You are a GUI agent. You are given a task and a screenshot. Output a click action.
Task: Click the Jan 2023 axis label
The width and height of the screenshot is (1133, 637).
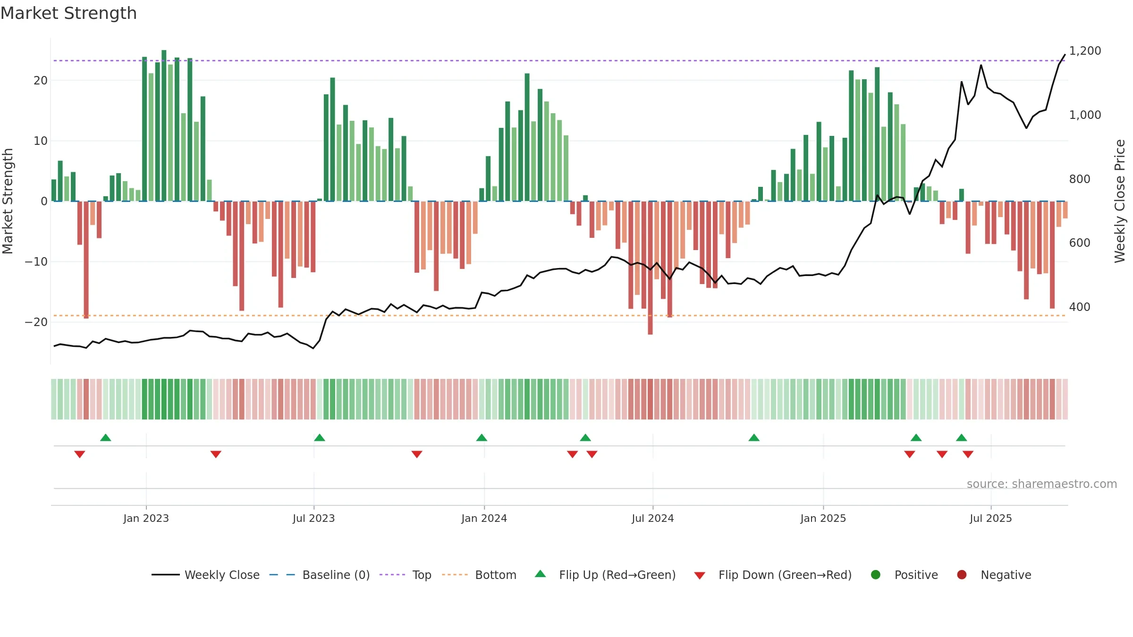146,518
